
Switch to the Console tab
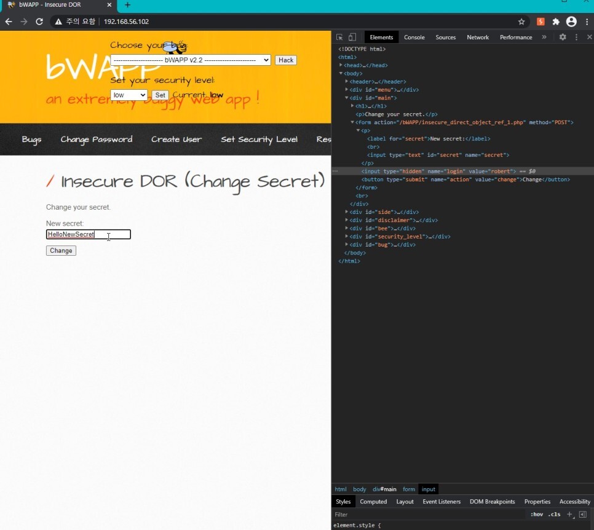(x=414, y=37)
